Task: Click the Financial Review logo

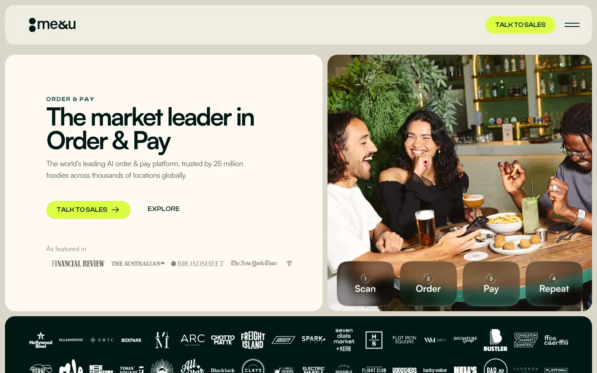Action: click(x=78, y=264)
